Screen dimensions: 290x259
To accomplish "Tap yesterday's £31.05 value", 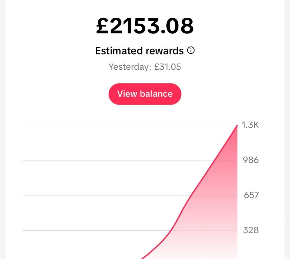I will click(x=167, y=67).
